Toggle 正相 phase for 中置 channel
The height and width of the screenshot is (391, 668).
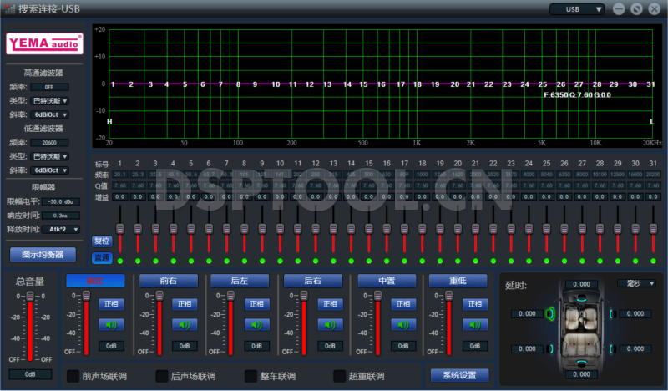(403, 304)
